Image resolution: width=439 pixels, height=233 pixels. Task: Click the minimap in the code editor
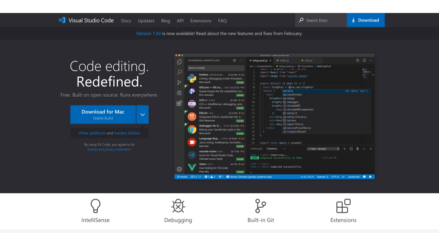(368, 74)
